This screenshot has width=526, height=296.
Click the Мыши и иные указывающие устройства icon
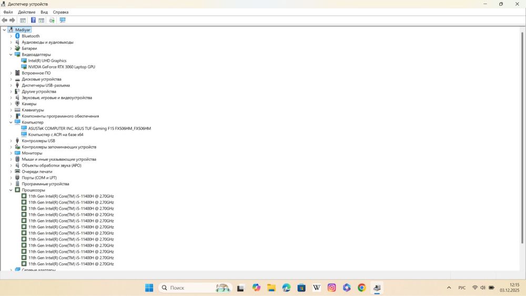click(x=17, y=159)
